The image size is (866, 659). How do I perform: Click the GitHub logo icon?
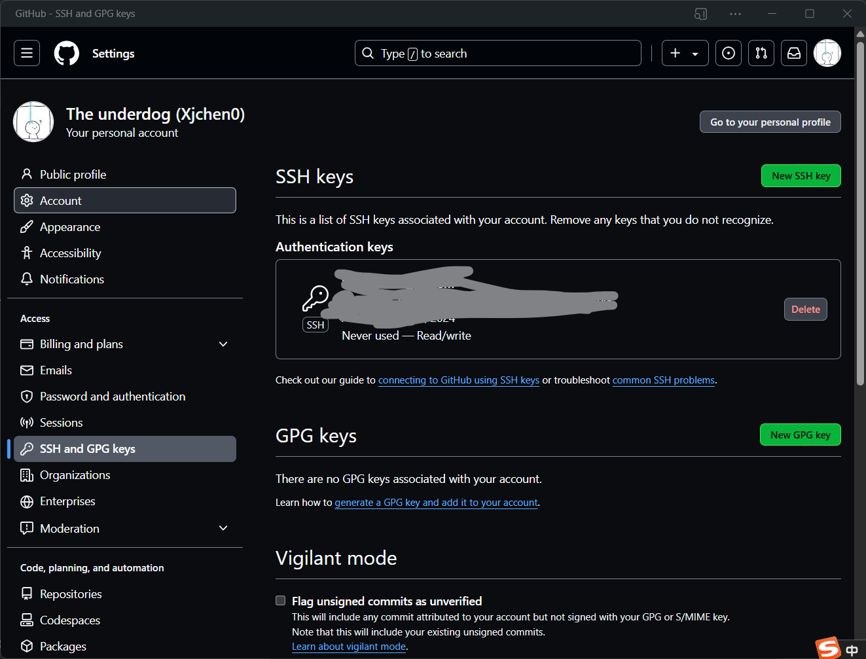point(66,53)
